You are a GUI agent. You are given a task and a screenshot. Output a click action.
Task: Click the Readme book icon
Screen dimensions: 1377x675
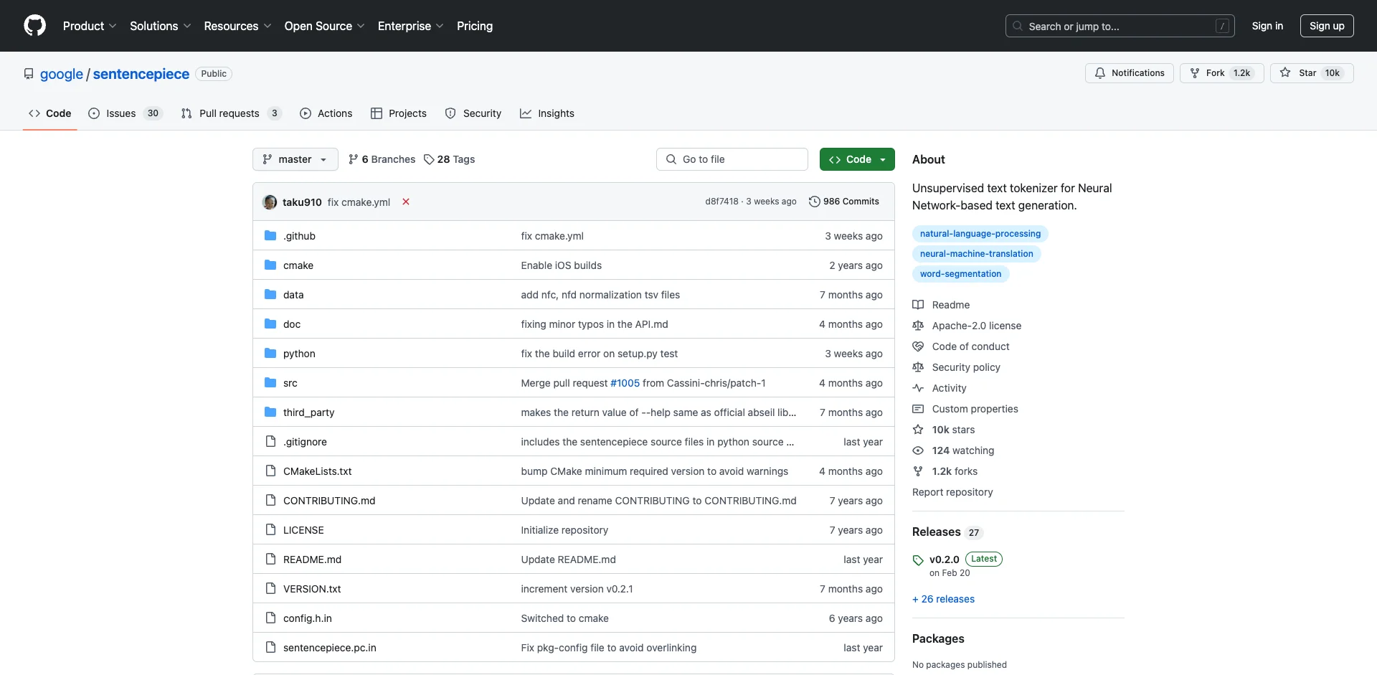point(918,305)
